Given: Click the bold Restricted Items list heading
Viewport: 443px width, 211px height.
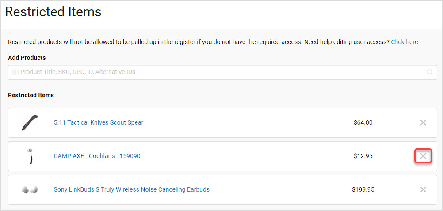Looking at the screenshot, I should point(31,95).
